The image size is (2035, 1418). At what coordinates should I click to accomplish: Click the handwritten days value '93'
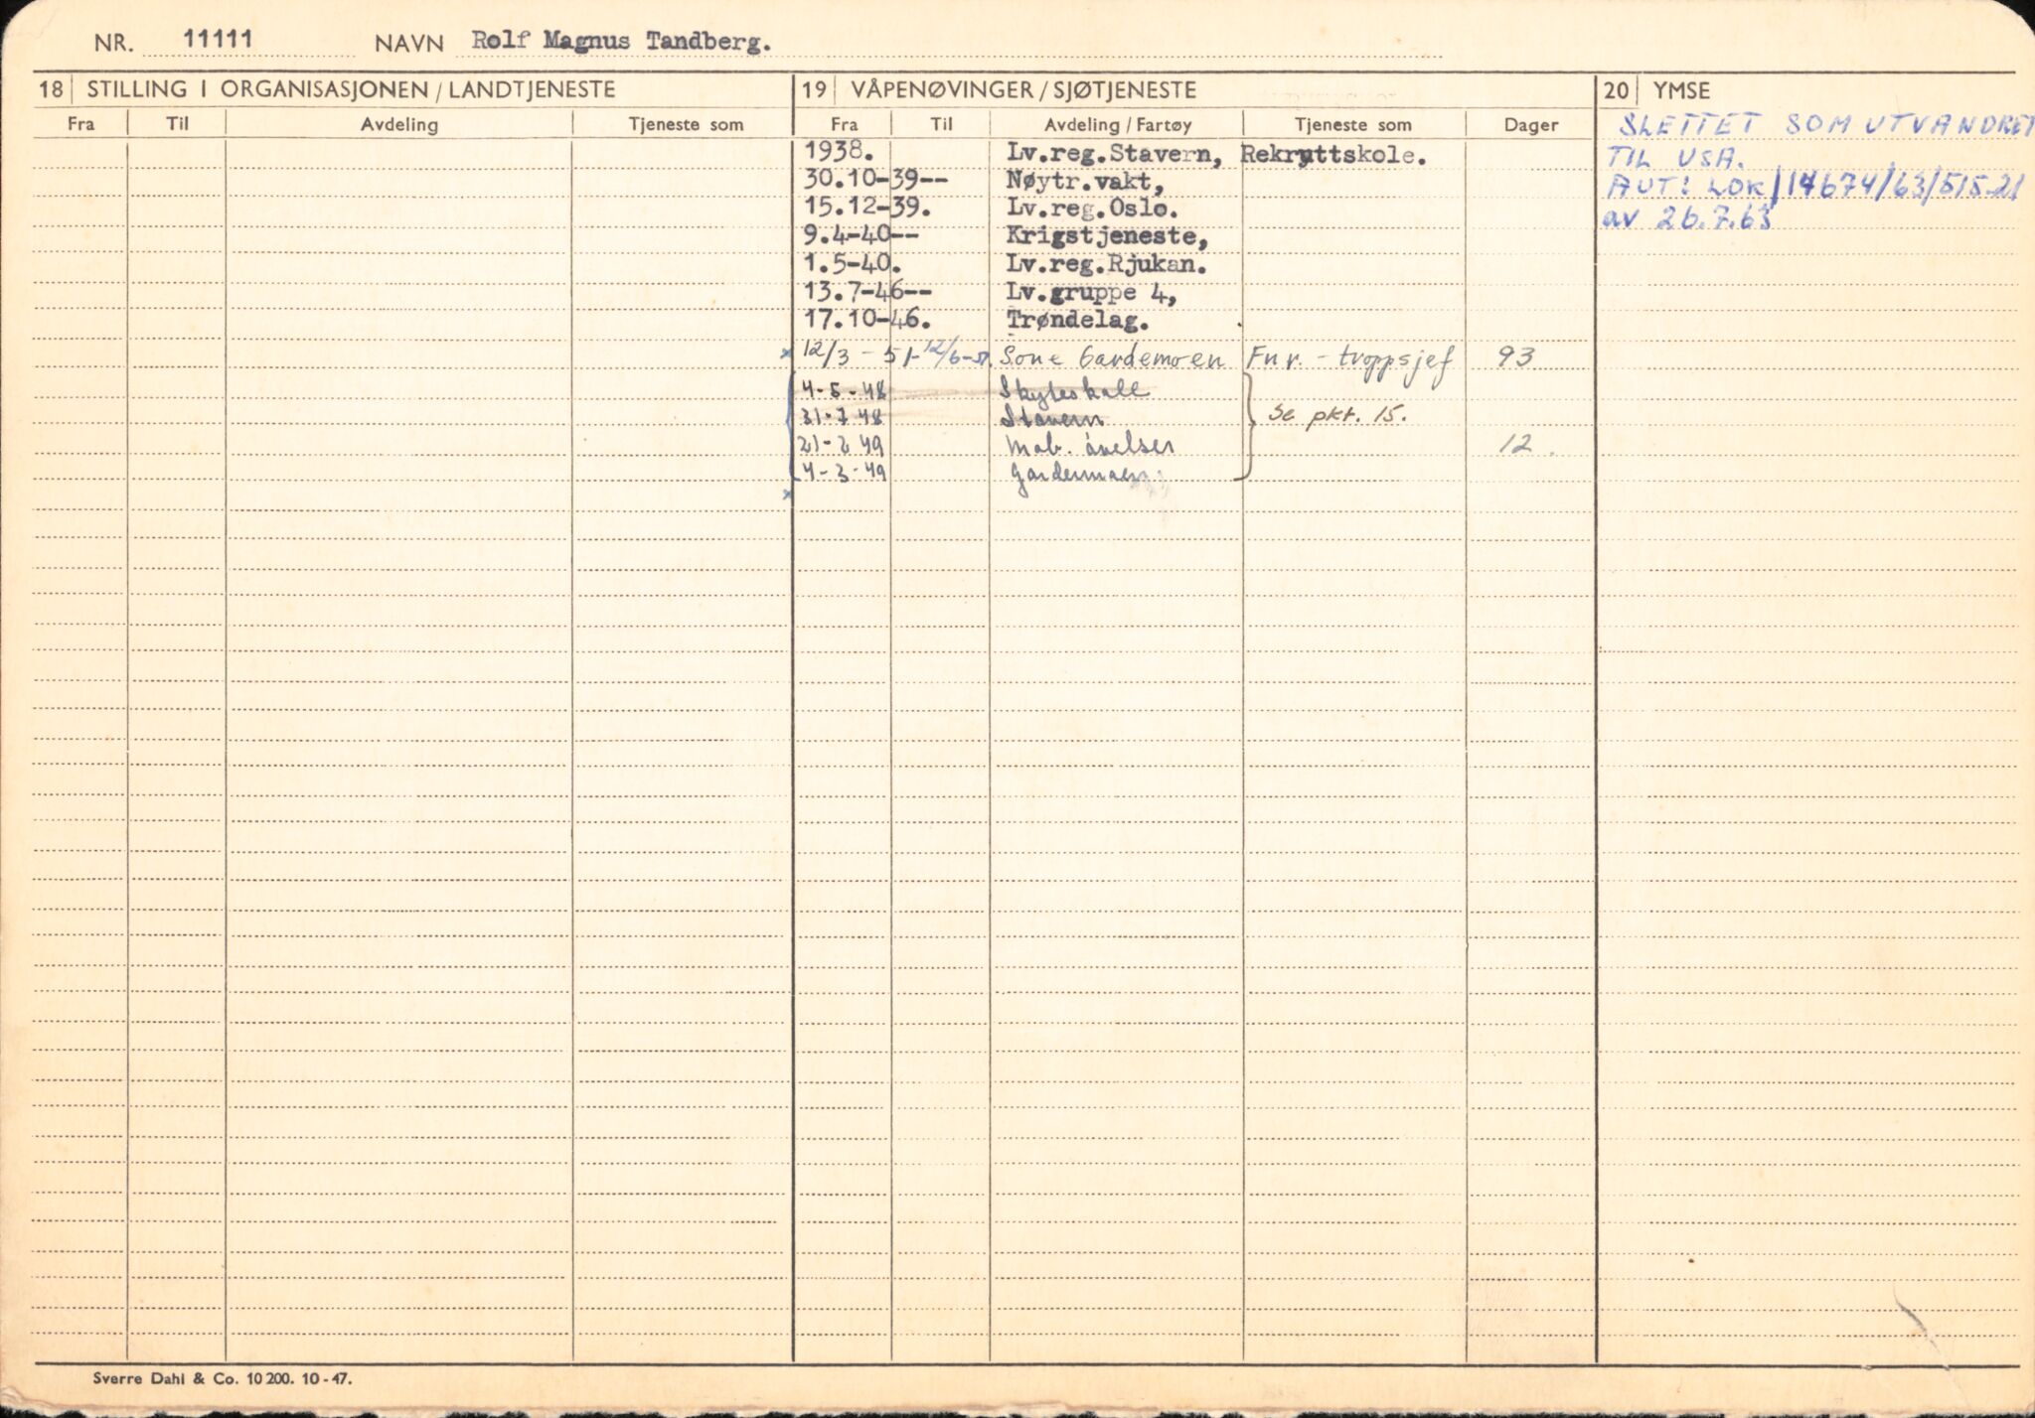pos(1516,357)
